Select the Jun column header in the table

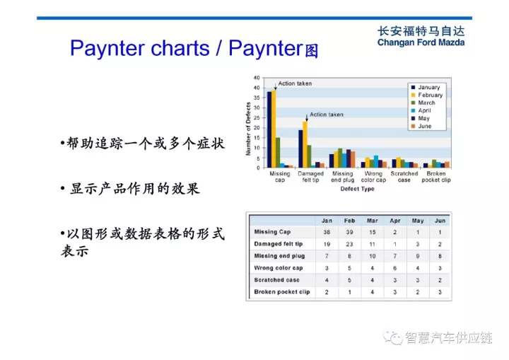tap(440, 220)
